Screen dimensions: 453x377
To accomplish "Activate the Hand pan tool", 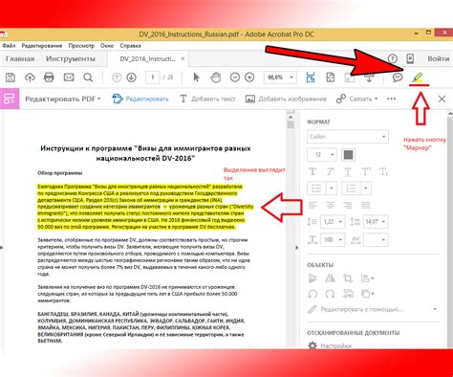I will click(x=216, y=78).
